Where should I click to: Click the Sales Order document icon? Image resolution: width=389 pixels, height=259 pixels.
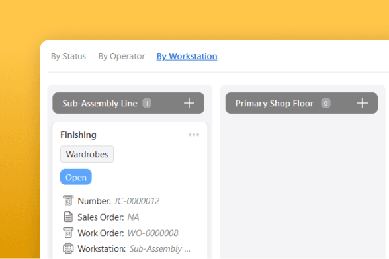pyautogui.click(x=68, y=217)
